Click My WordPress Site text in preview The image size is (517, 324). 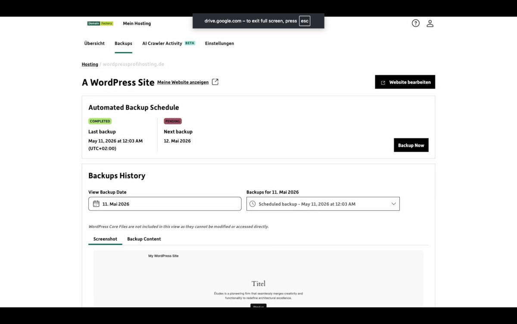[x=163, y=256]
